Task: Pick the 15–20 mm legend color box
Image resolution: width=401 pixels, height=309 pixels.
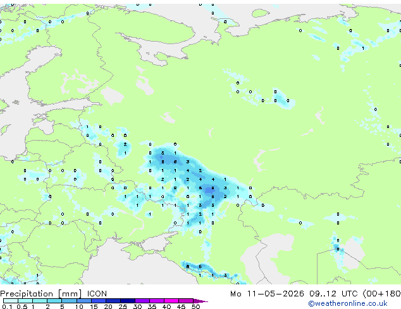Action: [x=99, y=301]
